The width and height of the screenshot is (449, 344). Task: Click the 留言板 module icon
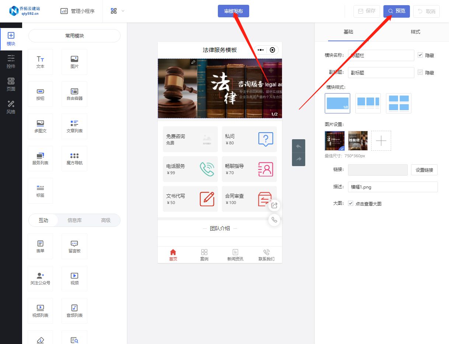point(74,246)
